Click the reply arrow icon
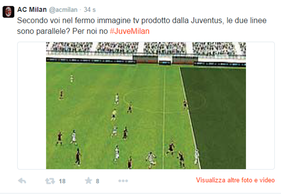Image resolution: width=281 pixels, height=194 pixels. pos(22,181)
